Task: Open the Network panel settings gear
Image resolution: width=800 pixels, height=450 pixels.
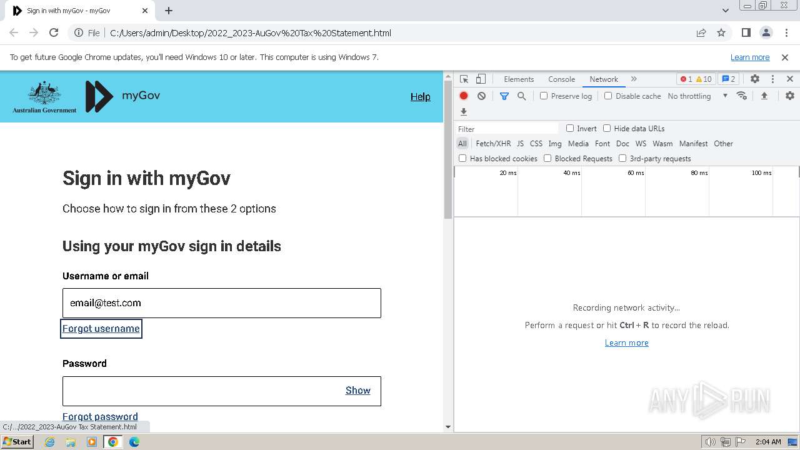Action: coord(790,96)
